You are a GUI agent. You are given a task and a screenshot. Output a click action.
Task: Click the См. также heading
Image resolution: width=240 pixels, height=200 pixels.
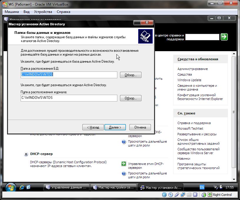coord(186,114)
